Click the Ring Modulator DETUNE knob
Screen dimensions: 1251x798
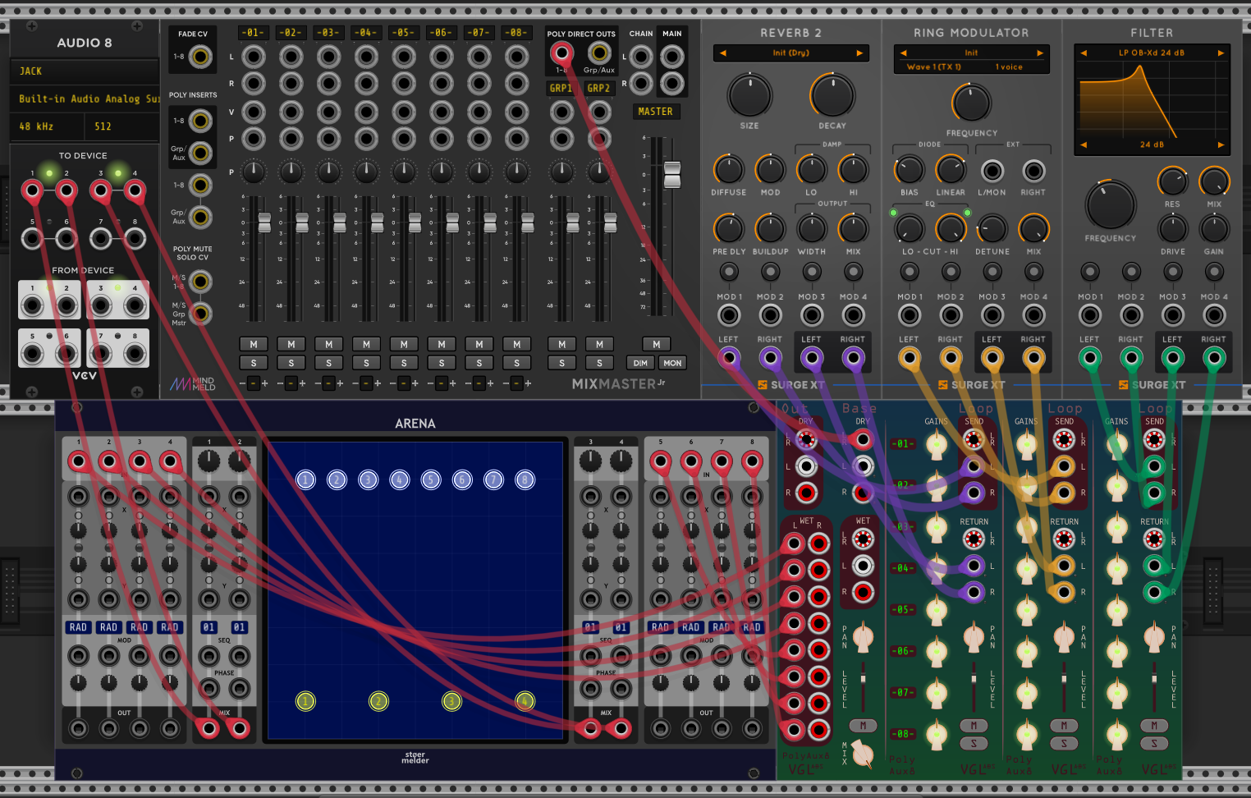(992, 229)
